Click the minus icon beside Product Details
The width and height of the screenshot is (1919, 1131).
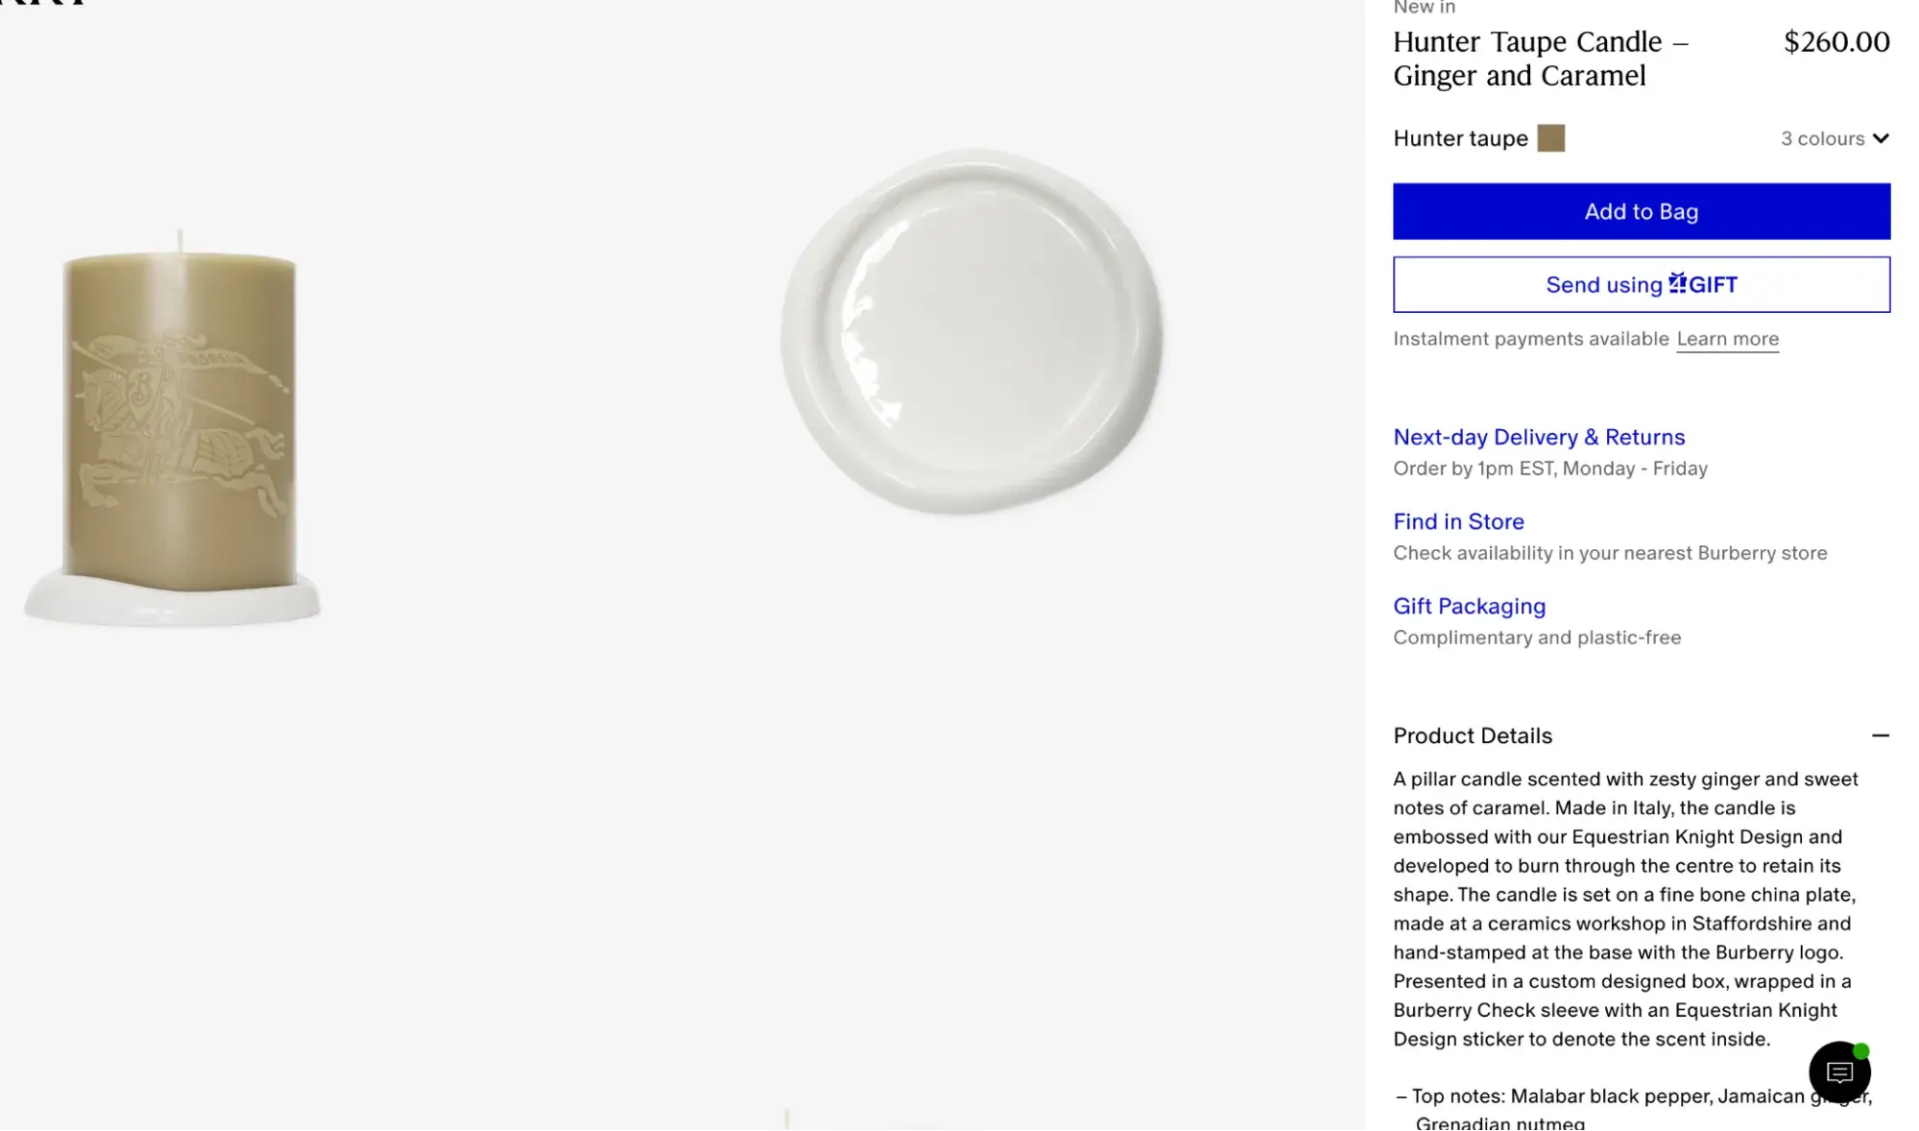[1880, 735]
